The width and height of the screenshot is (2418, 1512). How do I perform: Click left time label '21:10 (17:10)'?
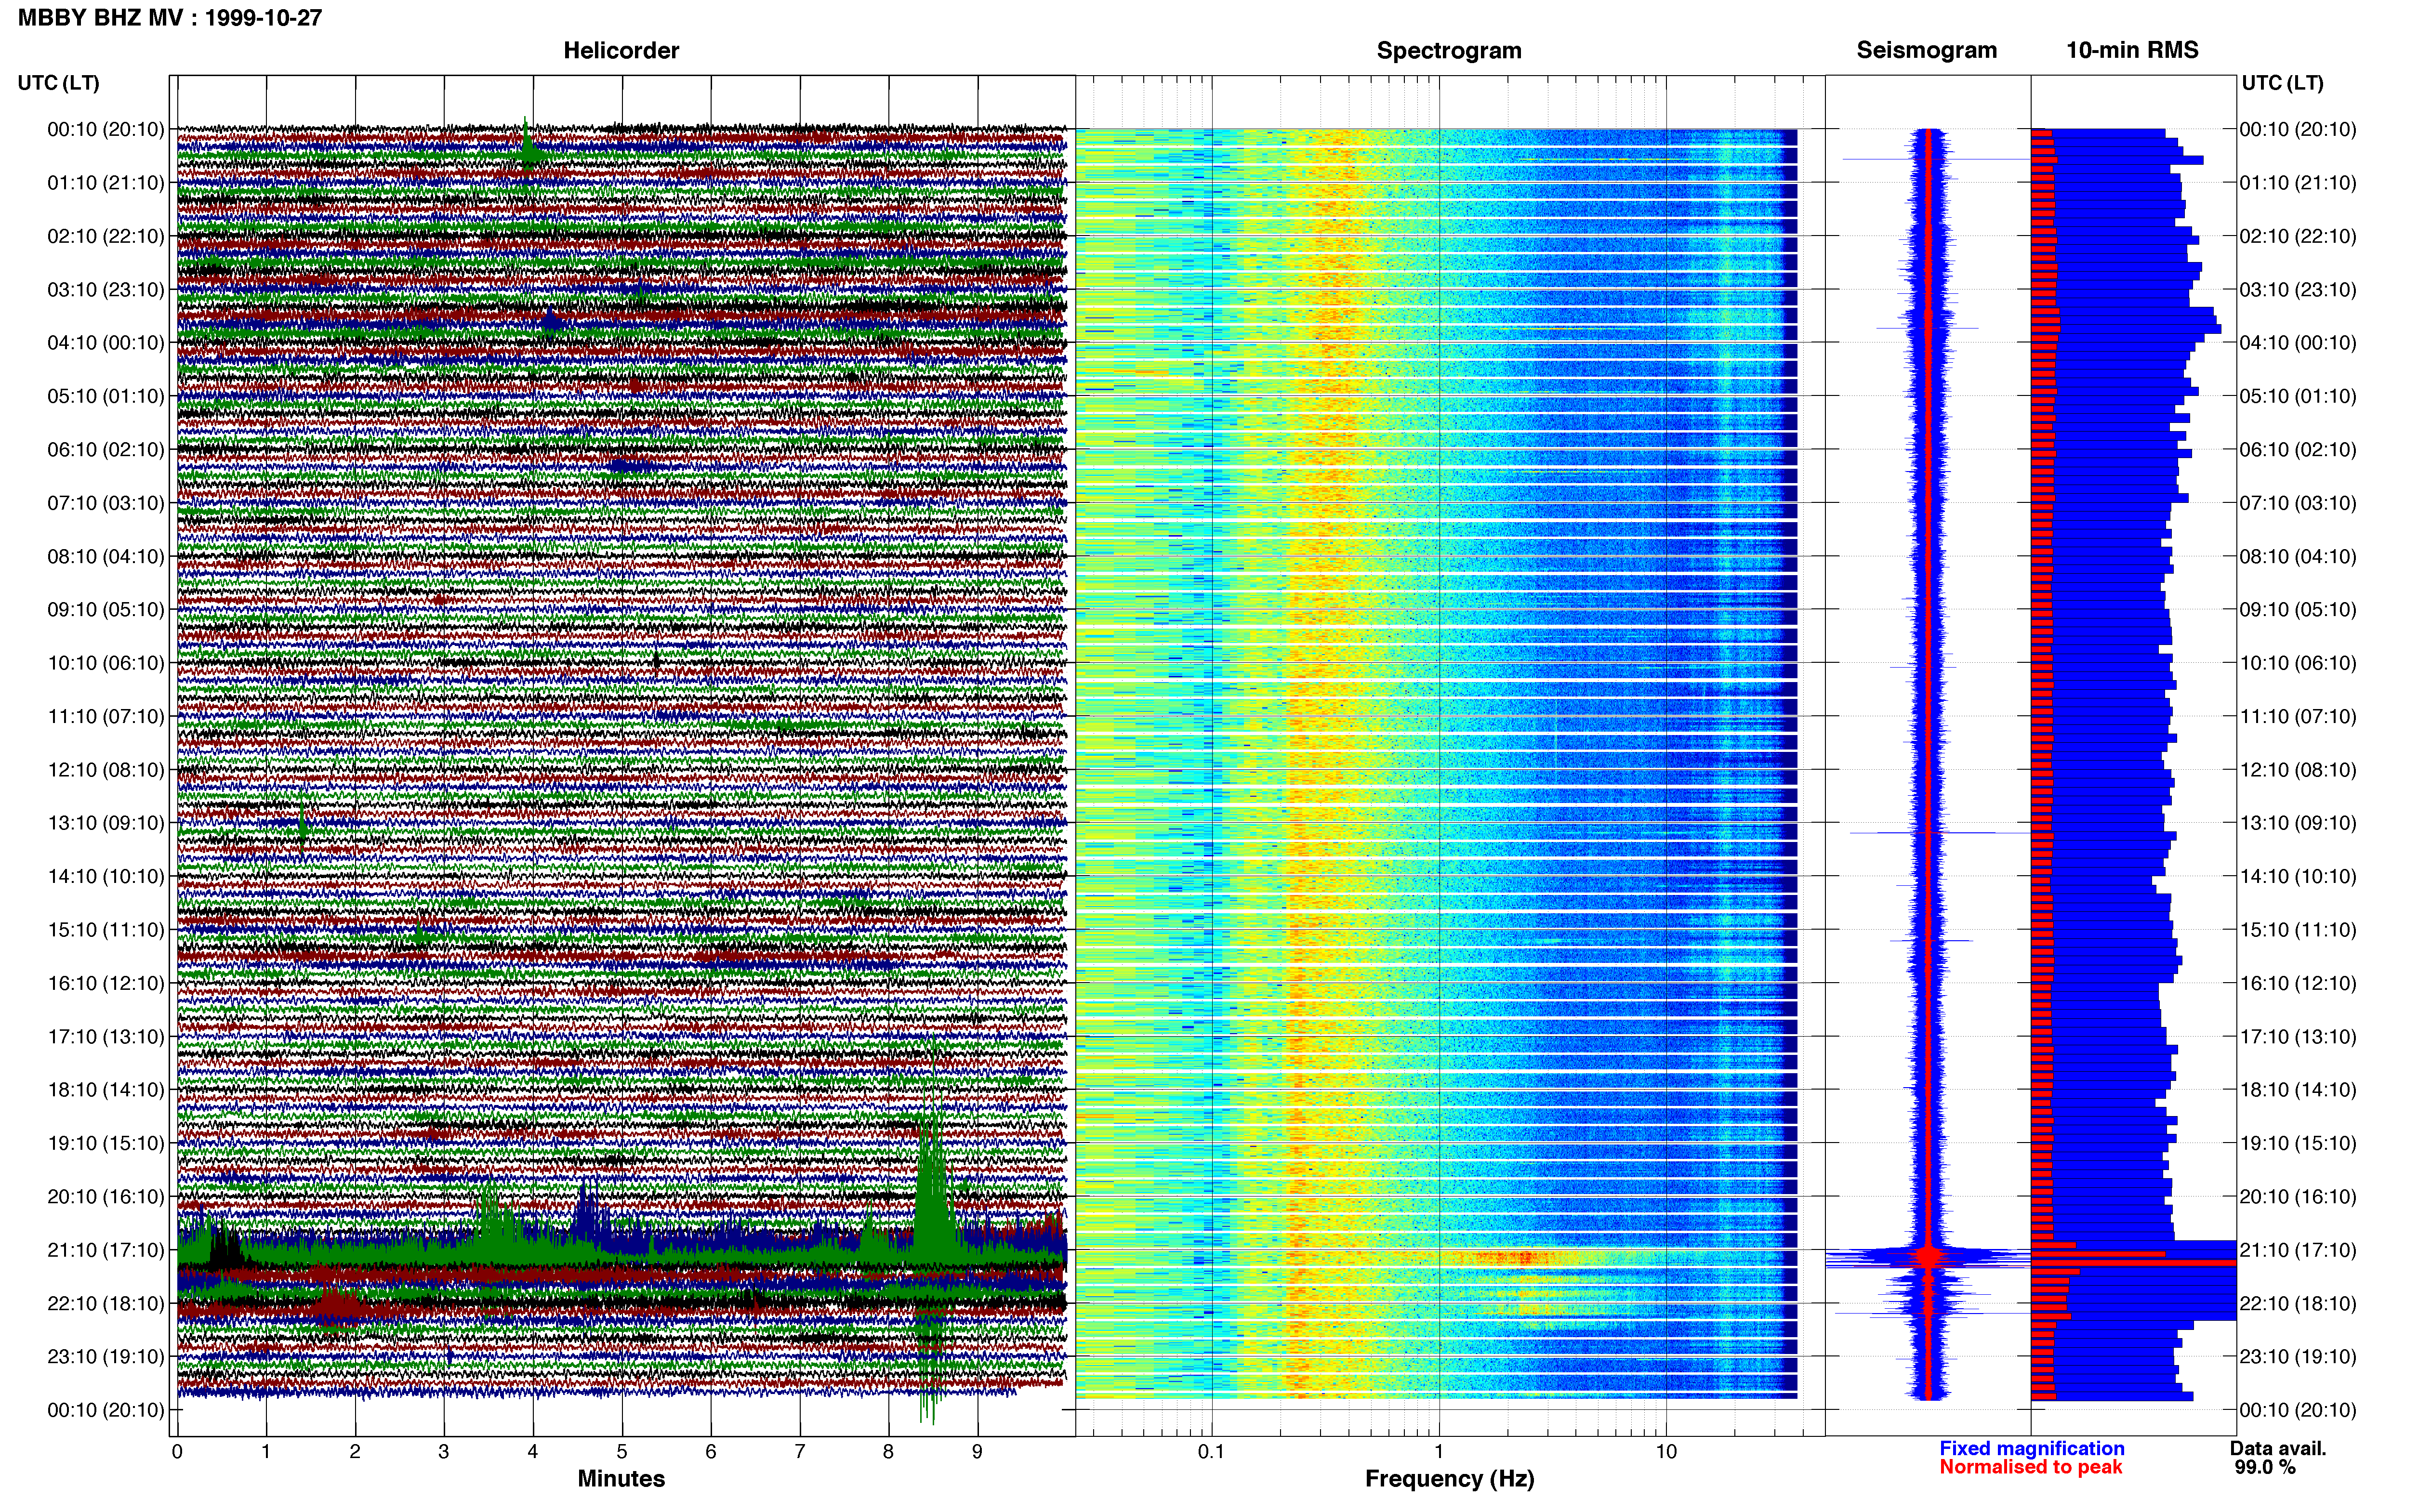106,1249
